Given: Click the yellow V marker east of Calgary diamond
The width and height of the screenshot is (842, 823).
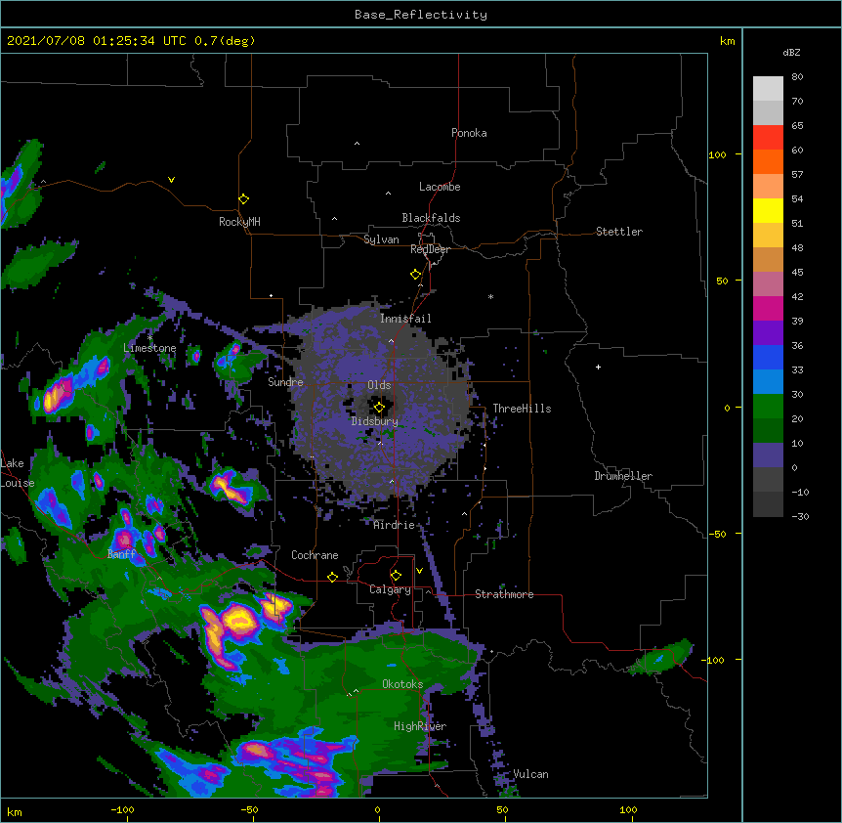Looking at the screenshot, I should pyautogui.click(x=419, y=571).
